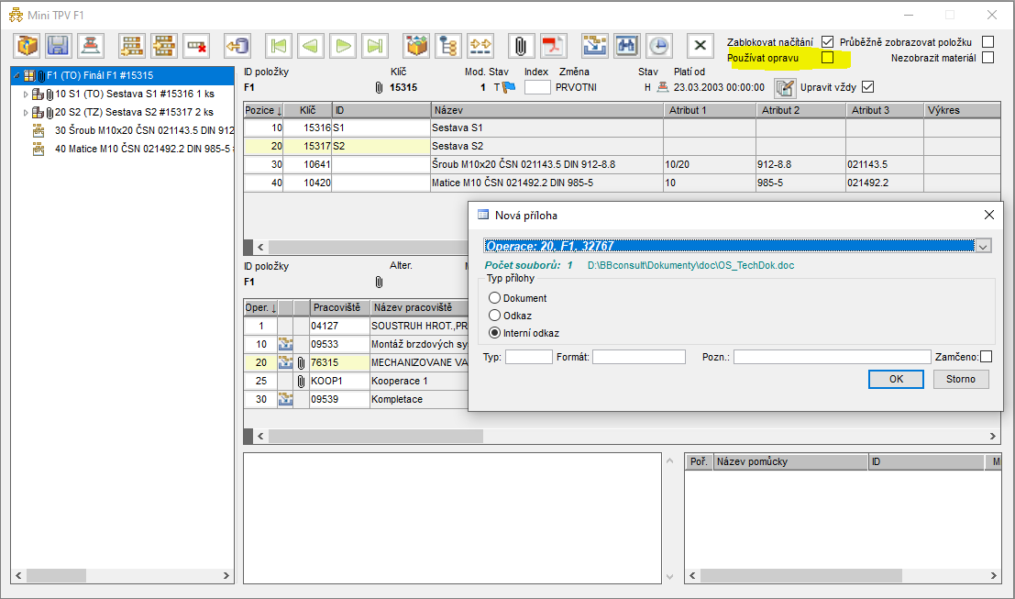Click the Výkres column header
The height and width of the screenshot is (599, 1015).
(962, 110)
